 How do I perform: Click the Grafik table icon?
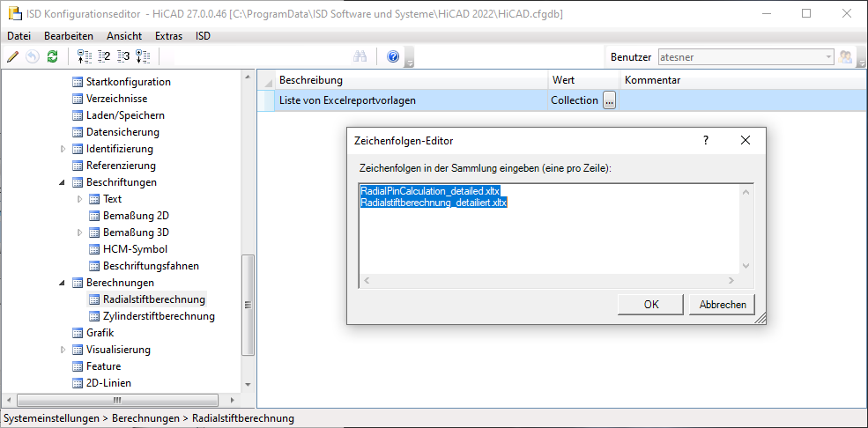click(x=78, y=333)
